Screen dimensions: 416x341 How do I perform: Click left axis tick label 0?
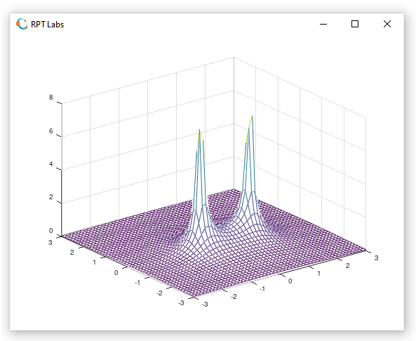[x=116, y=273]
